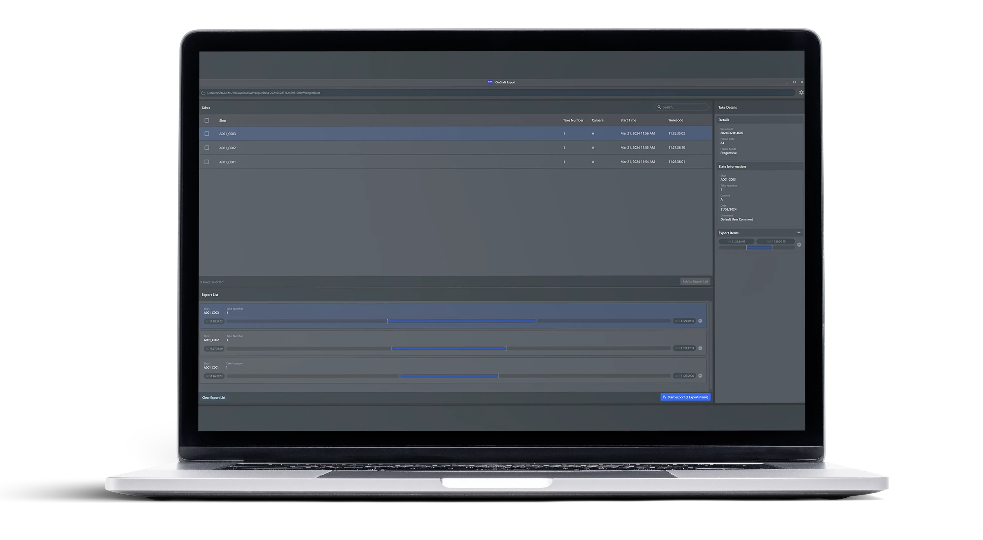Click IN timecode 11:26:36:01 for A001_C001
Screen dimensions: 983x540
[x=214, y=376]
